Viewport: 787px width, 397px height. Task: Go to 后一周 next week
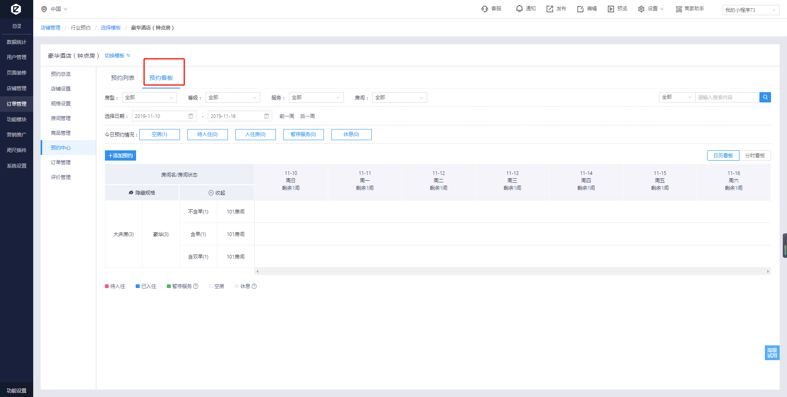click(x=307, y=116)
